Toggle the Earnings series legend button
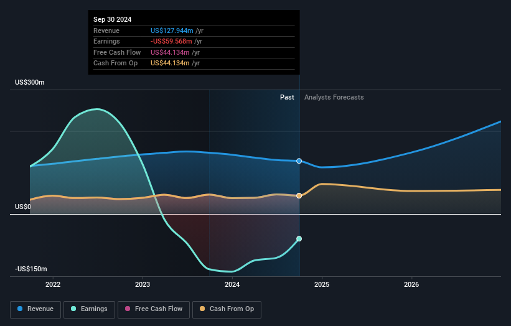 [89, 309]
